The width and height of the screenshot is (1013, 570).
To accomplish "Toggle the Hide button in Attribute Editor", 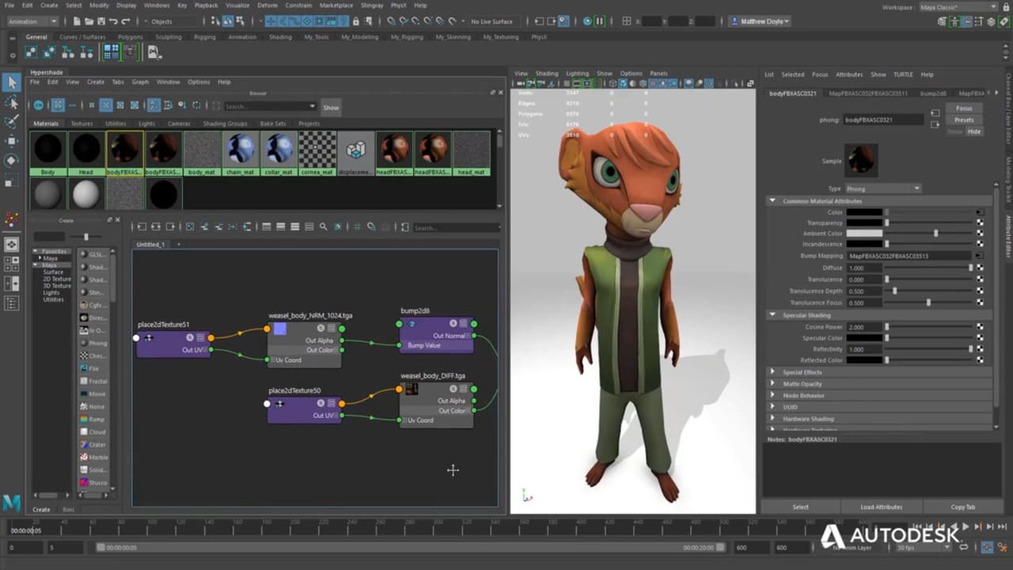I will pyautogui.click(x=973, y=131).
